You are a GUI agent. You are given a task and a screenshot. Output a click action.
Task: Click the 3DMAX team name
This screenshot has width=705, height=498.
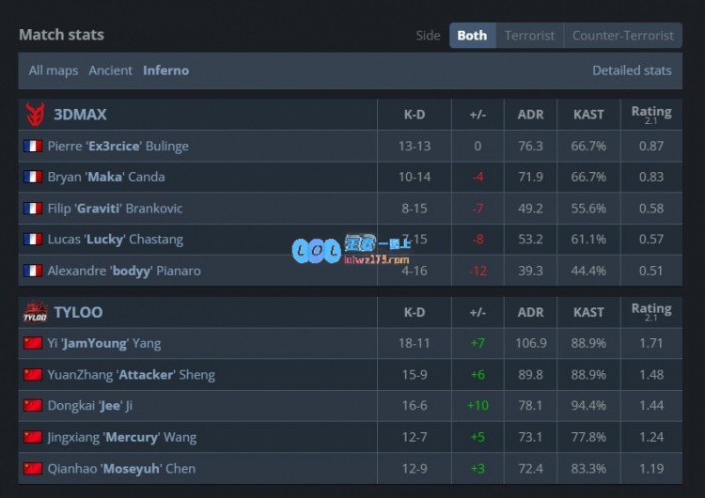click(x=80, y=115)
